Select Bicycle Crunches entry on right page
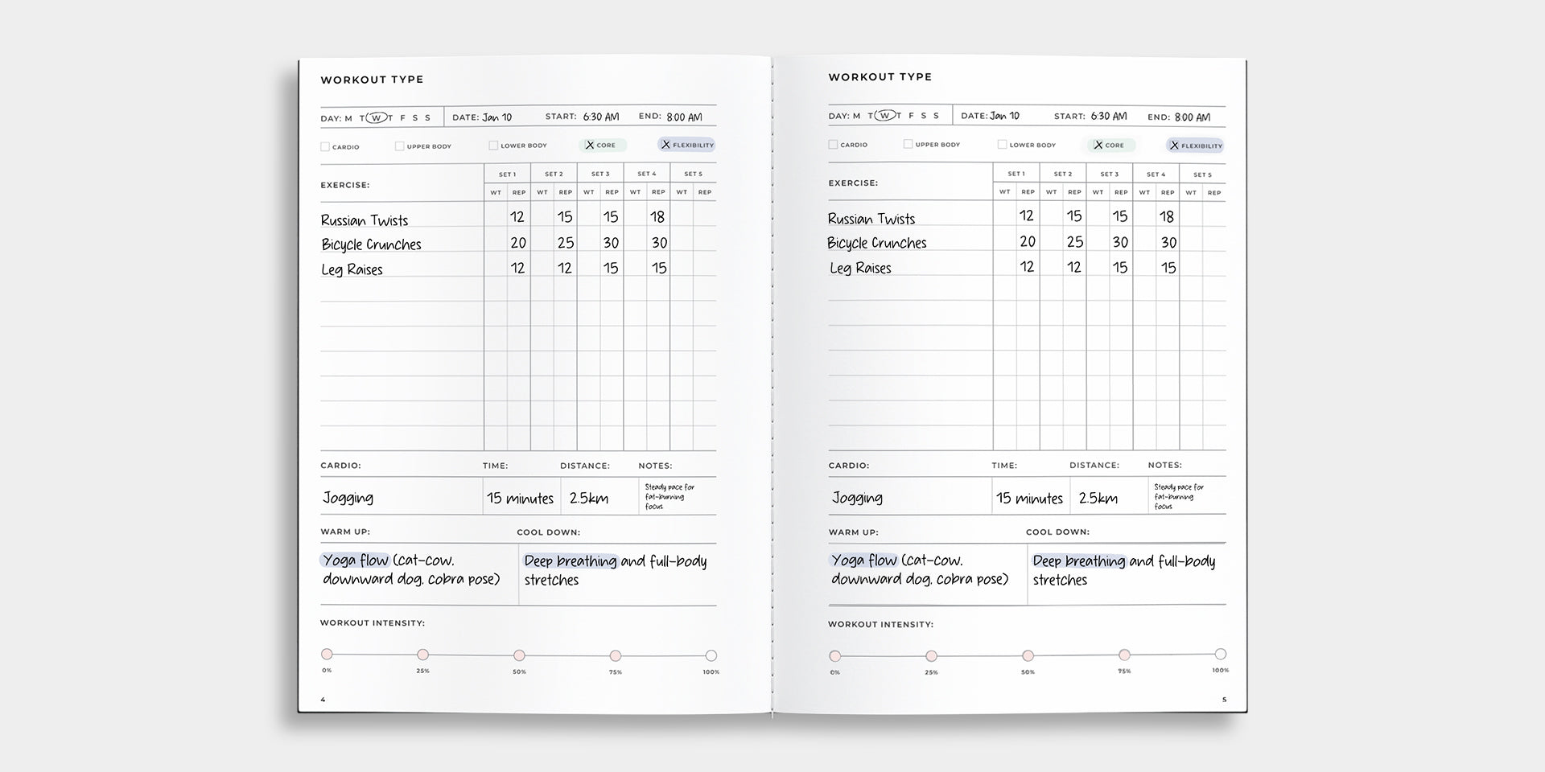1545x772 pixels. 877,243
